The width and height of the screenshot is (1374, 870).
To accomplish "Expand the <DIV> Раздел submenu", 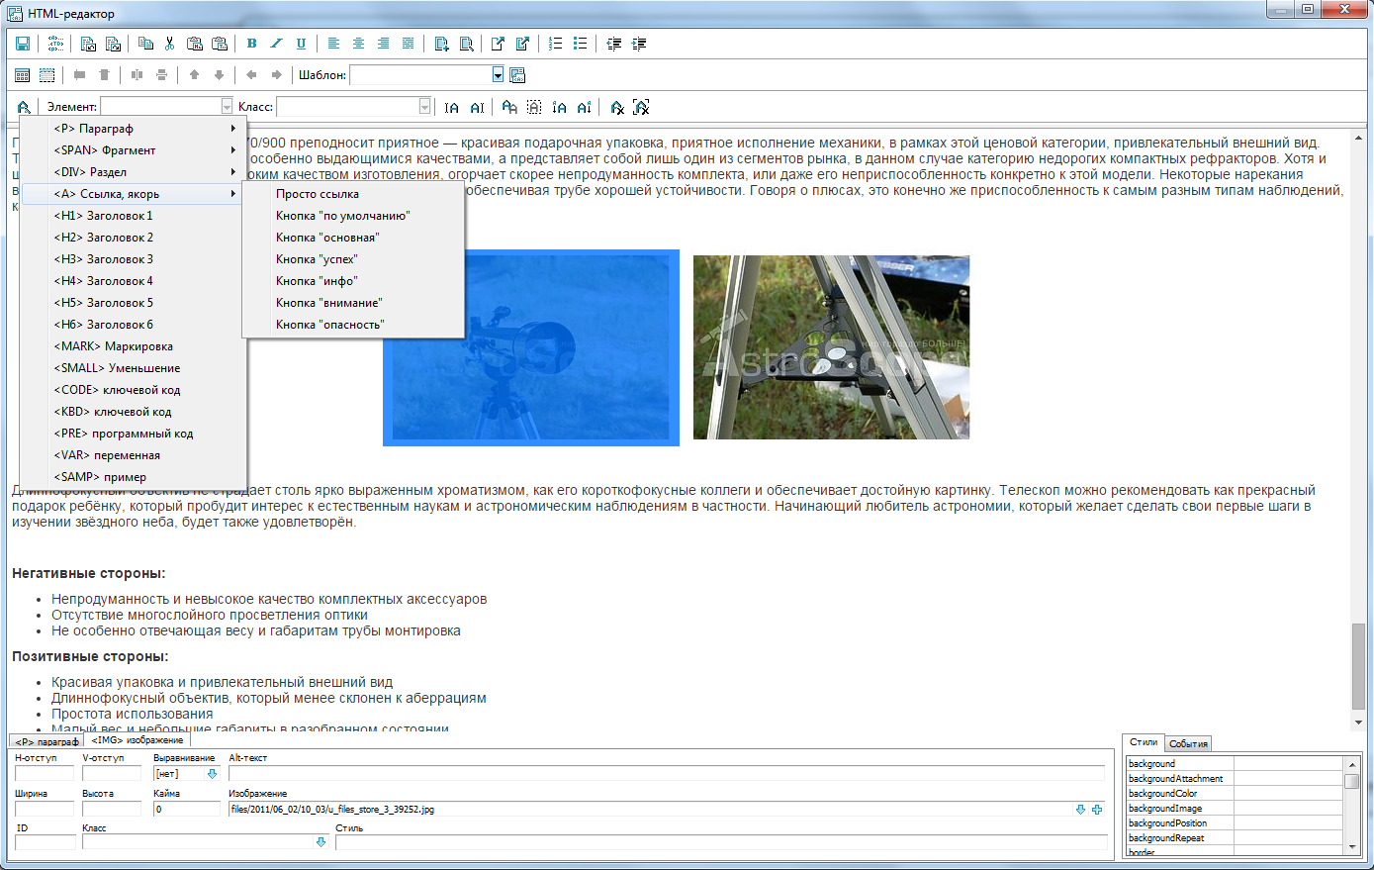I will 133,172.
